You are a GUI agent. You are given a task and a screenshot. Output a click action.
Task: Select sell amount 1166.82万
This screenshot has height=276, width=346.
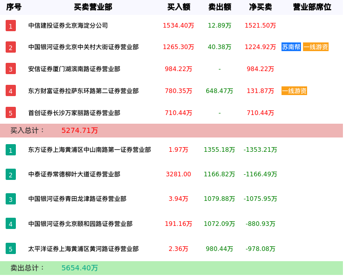(x=220, y=174)
